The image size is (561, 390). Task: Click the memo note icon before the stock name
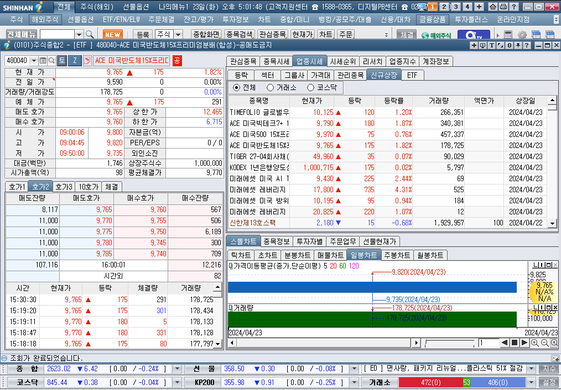pyautogui.click(x=86, y=61)
